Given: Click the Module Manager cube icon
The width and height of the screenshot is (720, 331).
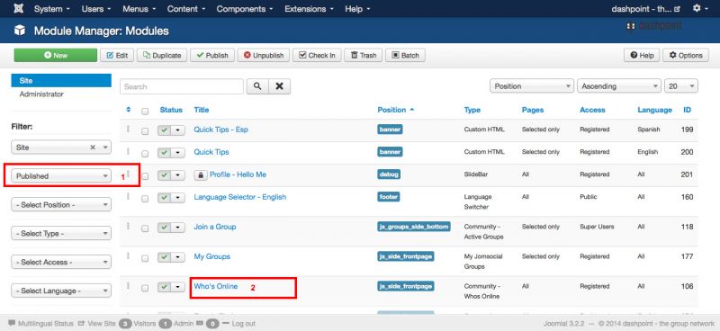Looking at the screenshot, I should [x=20, y=31].
